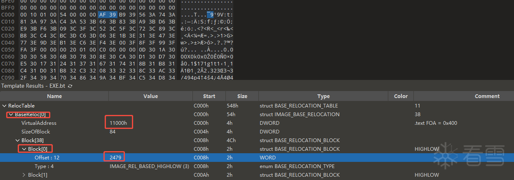Click the Type column header
This screenshot has width=514, height=180.
point(323,96)
